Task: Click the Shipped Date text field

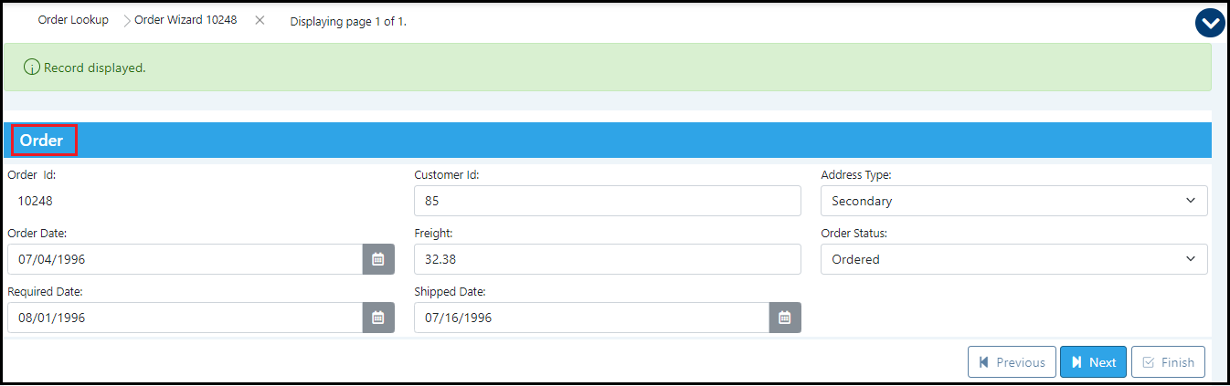Action: [591, 318]
